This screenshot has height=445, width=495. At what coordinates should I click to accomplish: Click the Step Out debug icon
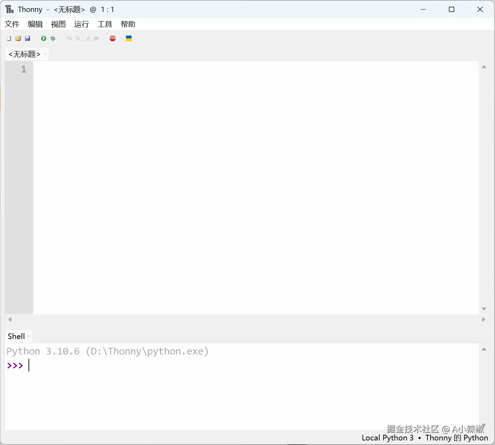click(x=88, y=38)
